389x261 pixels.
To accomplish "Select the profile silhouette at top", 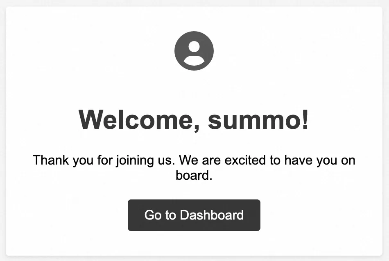I will (x=194, y=51).
